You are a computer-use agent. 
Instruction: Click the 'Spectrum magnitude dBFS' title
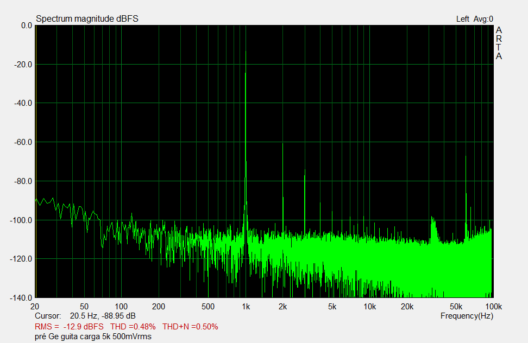[x=87, y=19]
